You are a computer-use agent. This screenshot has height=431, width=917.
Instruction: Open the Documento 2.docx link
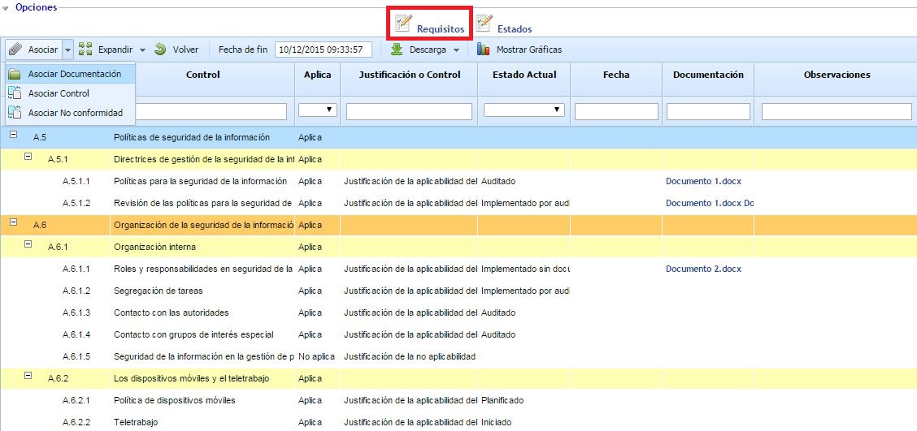click(x=703, y=269)
